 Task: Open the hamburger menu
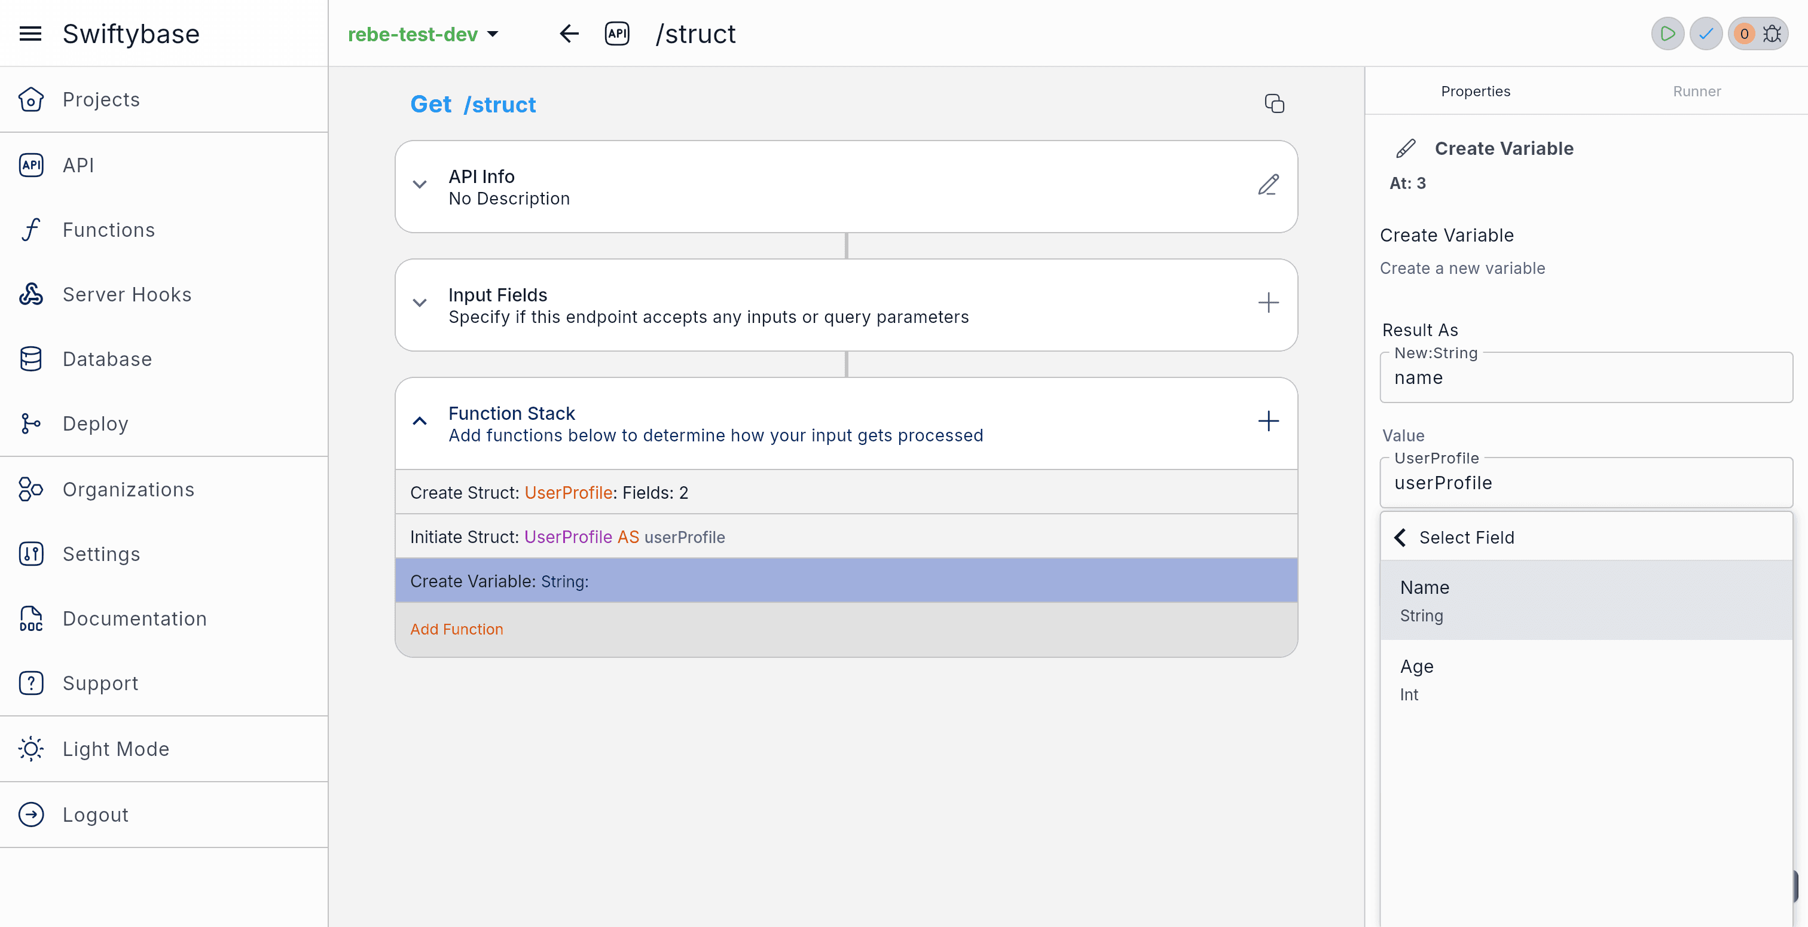[x=30, y=33]
